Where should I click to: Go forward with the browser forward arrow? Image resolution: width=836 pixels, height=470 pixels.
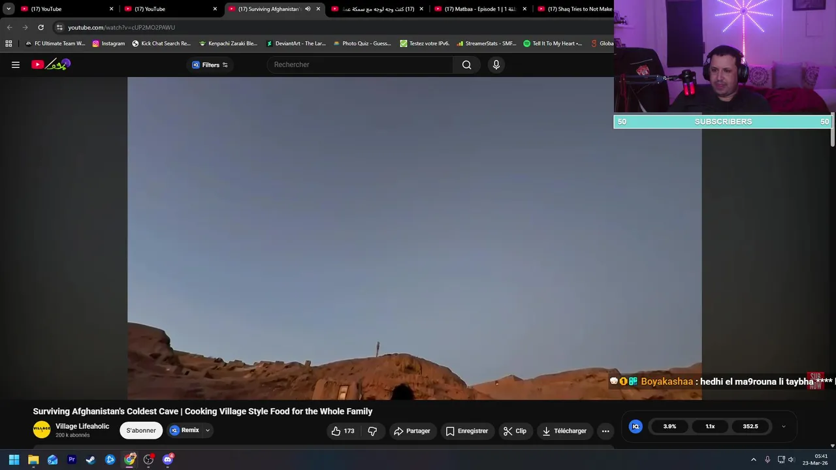25,27
